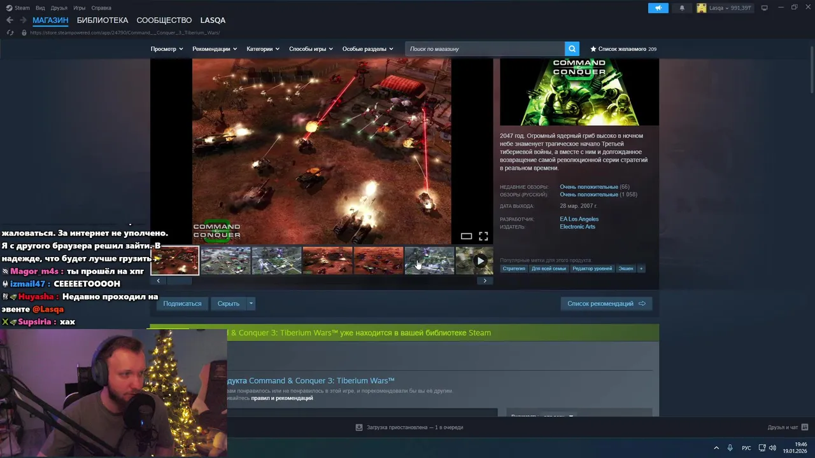Click the download status icon in the bottom bar
The width and height of the screenshot is (815, 458).
[359, 427]
